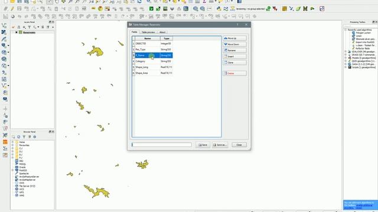
Task: Select the WFS entry in Browser
Action: pos(21,193)
